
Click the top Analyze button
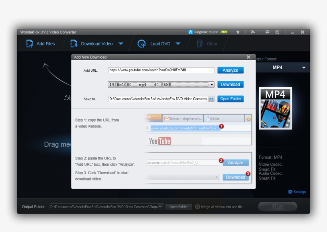coord(230,70)
